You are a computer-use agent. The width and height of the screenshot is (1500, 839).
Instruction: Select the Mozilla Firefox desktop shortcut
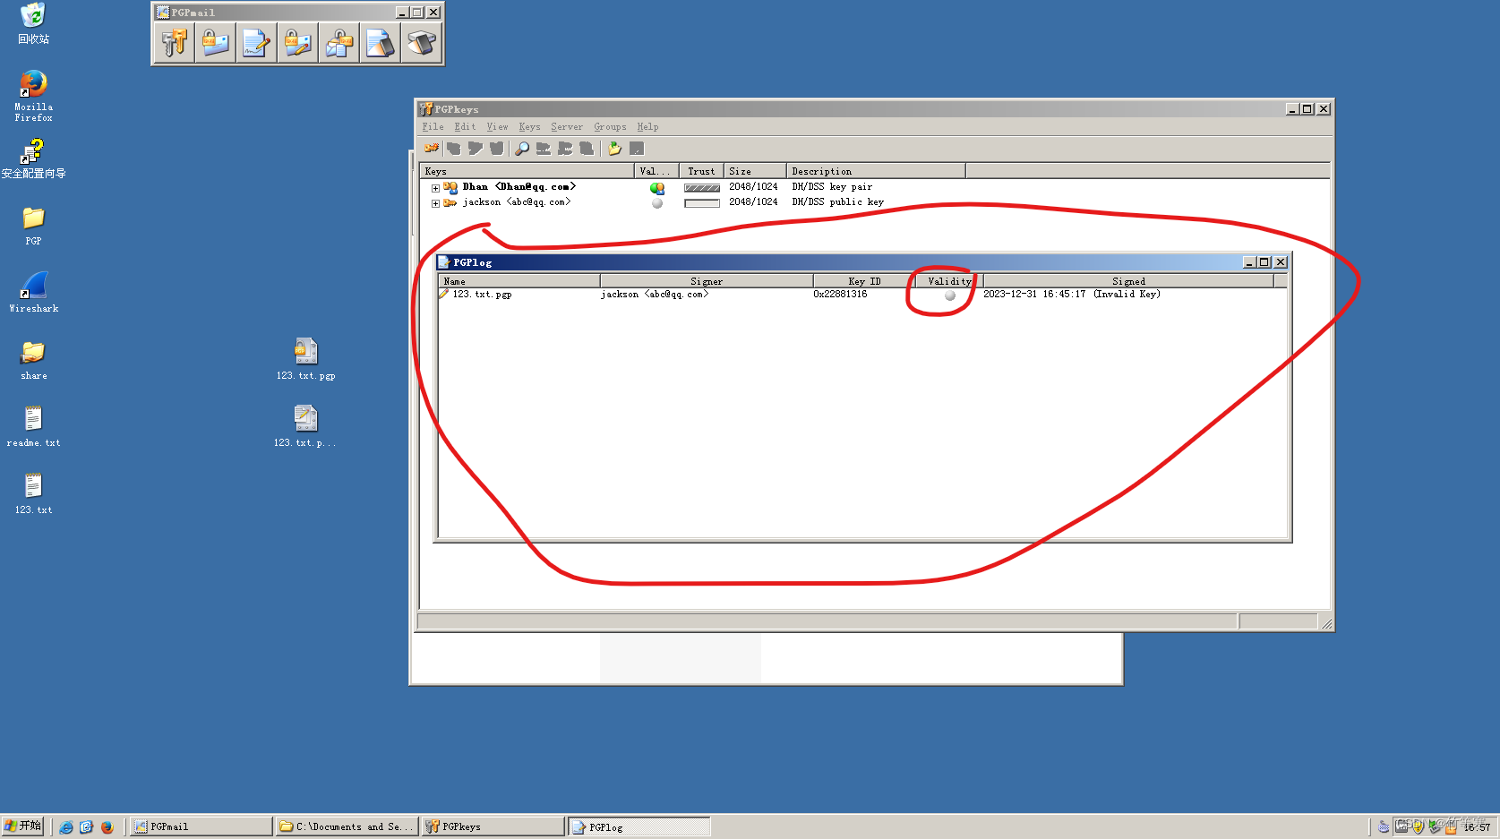(33, 96)
